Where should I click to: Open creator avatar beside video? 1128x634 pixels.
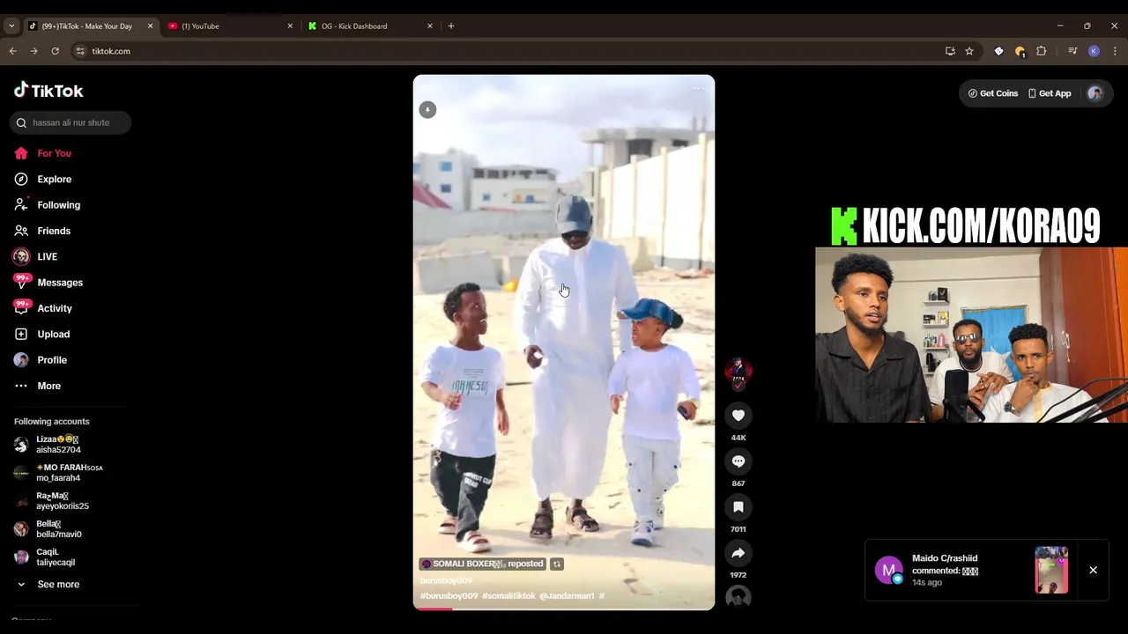(738, 372)
